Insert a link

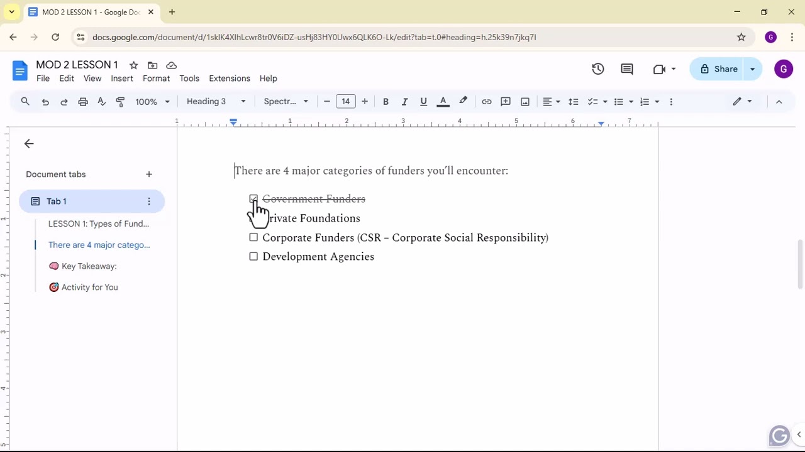tap(486, 102)
